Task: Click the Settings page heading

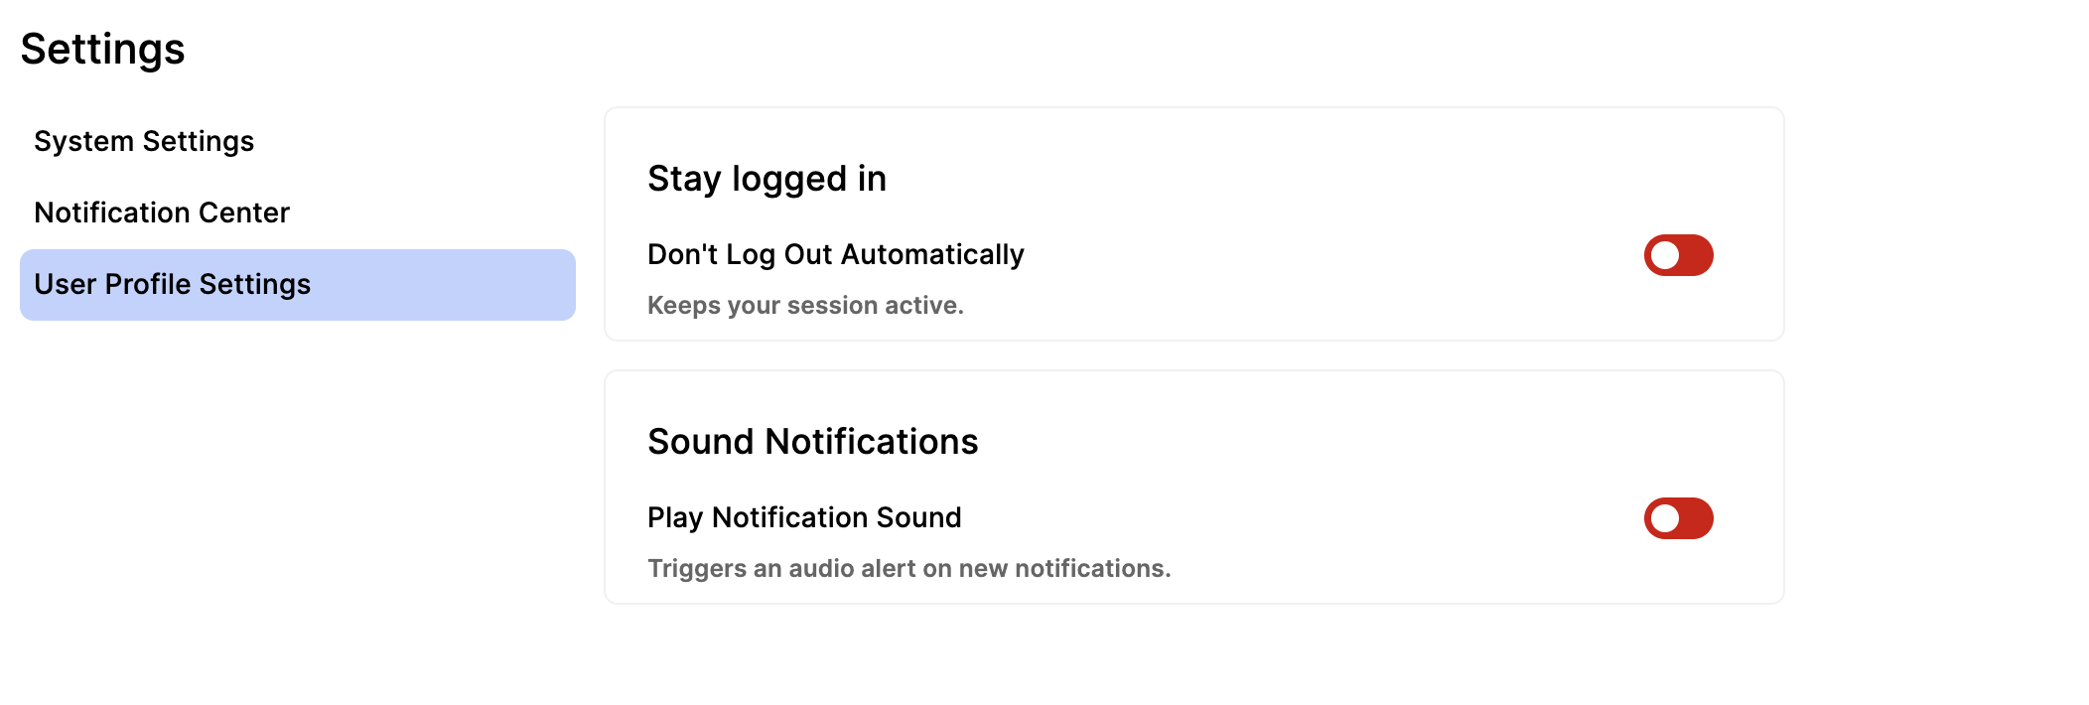Action: [102, 49]
